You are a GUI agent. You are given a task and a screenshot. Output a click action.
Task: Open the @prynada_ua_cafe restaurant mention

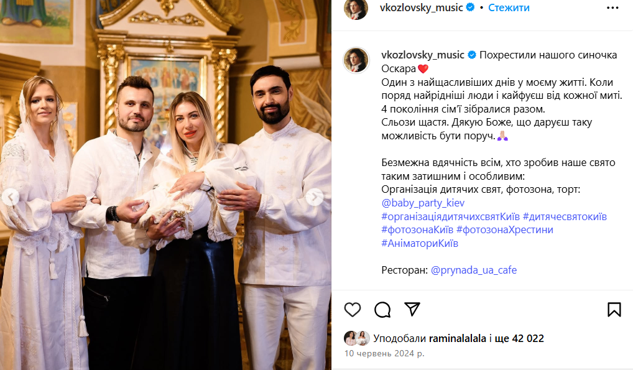pos(474,270)
